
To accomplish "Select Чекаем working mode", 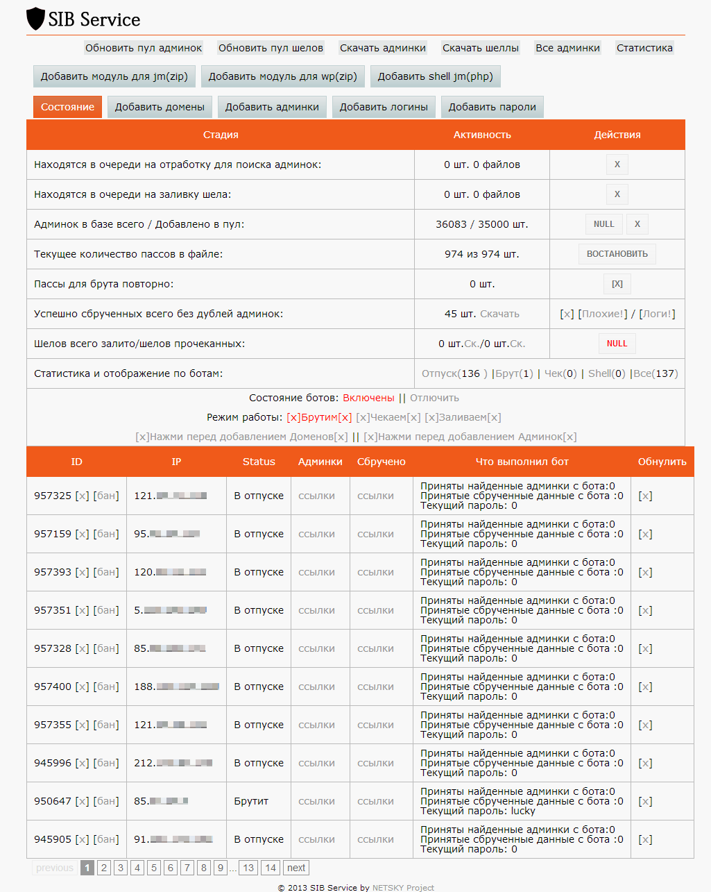I will [388, 417].
